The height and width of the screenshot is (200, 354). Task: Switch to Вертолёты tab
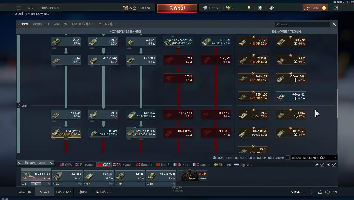[41, 24]
